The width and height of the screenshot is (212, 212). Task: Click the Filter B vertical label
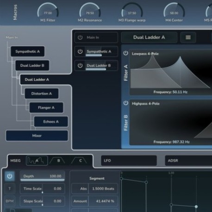tap(126, 123)
